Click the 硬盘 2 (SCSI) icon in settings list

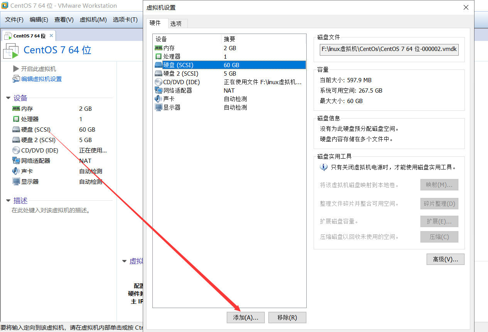tap(159, 74)
